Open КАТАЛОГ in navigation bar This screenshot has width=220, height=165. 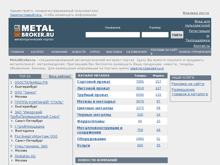pos(38,52)
